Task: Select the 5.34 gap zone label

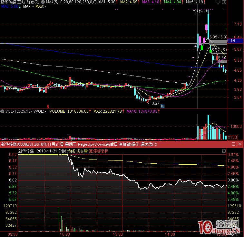Action: [221, 58]
